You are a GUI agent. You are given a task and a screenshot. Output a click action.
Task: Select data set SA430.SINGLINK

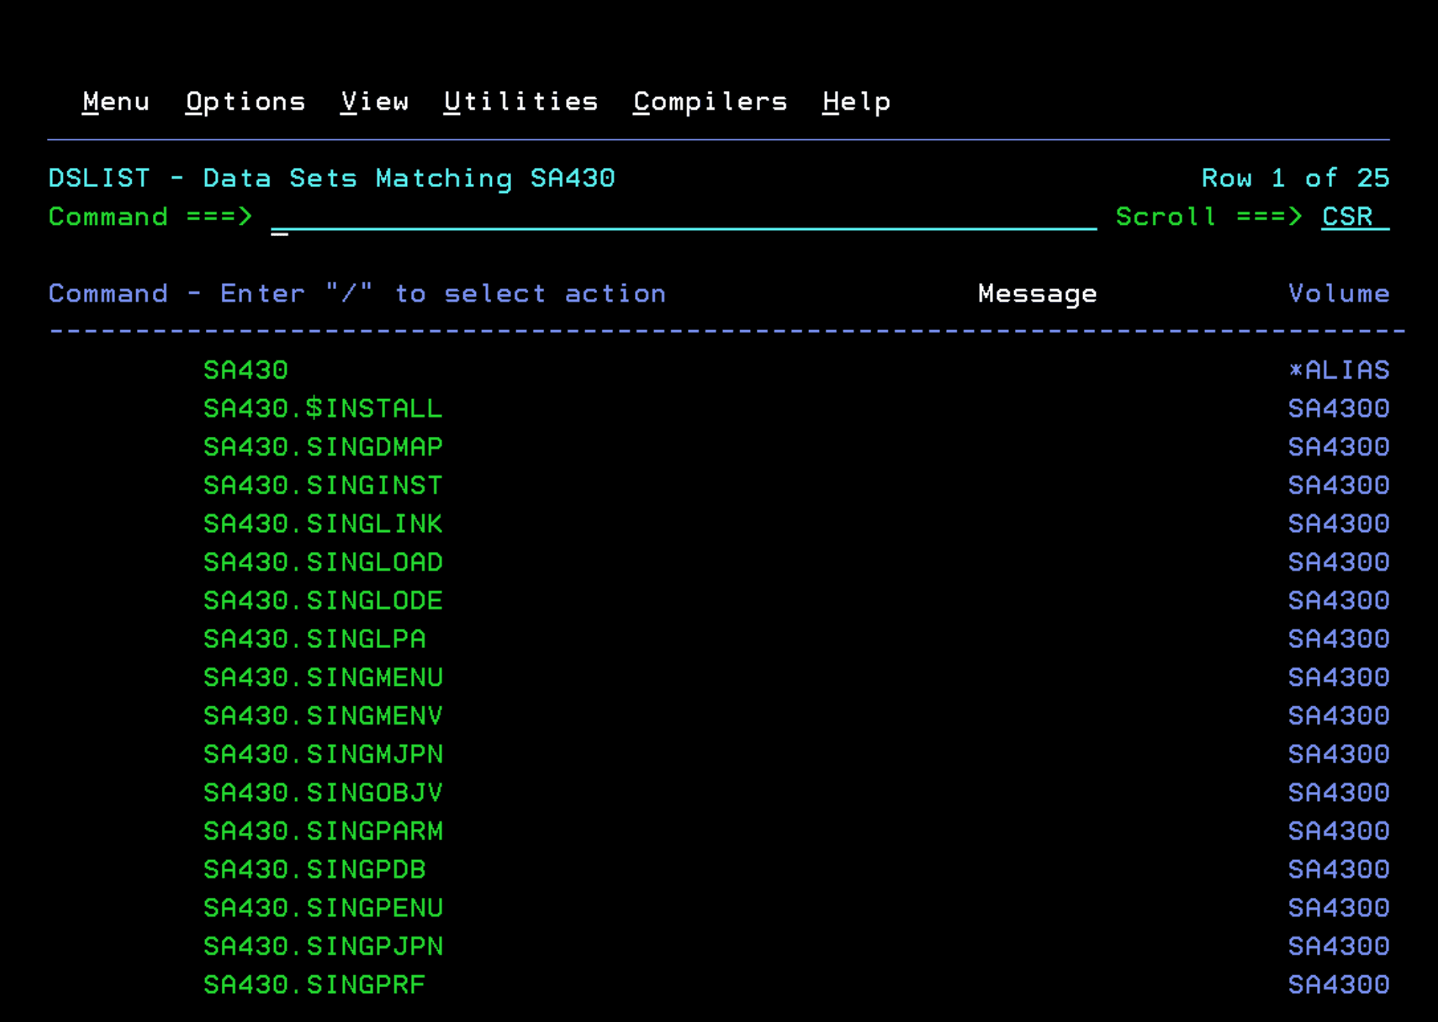(x=322, y=524)
